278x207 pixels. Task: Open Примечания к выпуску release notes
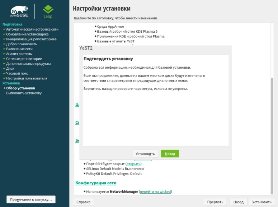(x=31, y=199)
